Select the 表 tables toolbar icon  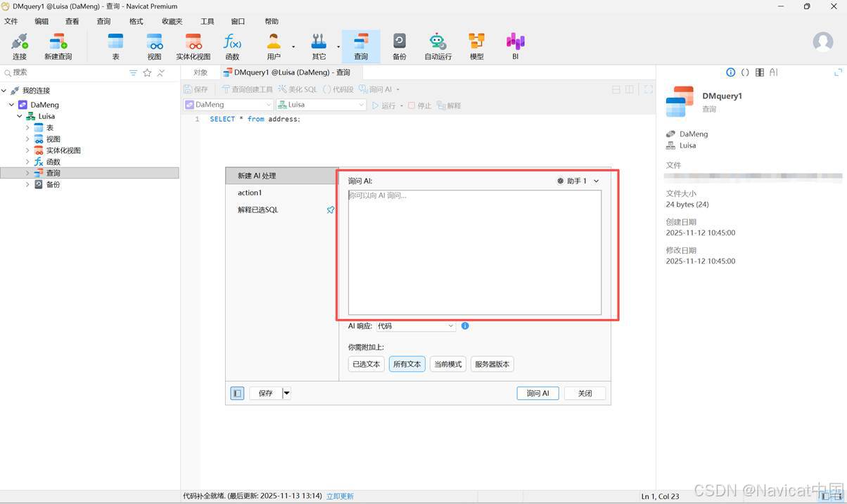pos(115,46)
